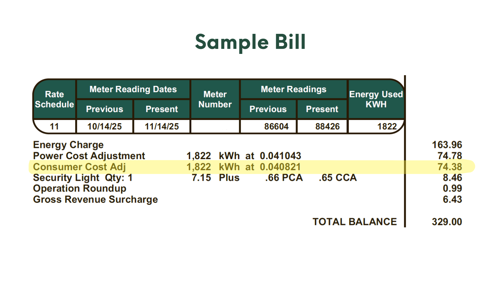Viewport: 501px width, 282px height.
Task: Click the Operation Roundup entry
Action: (x=79, y=189)
